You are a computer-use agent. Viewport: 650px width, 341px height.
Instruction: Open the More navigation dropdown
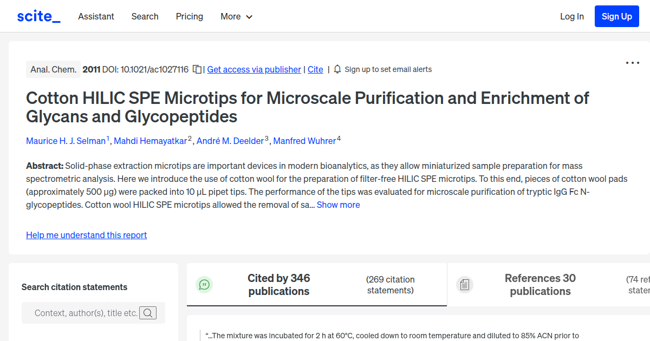coord(236,17)
